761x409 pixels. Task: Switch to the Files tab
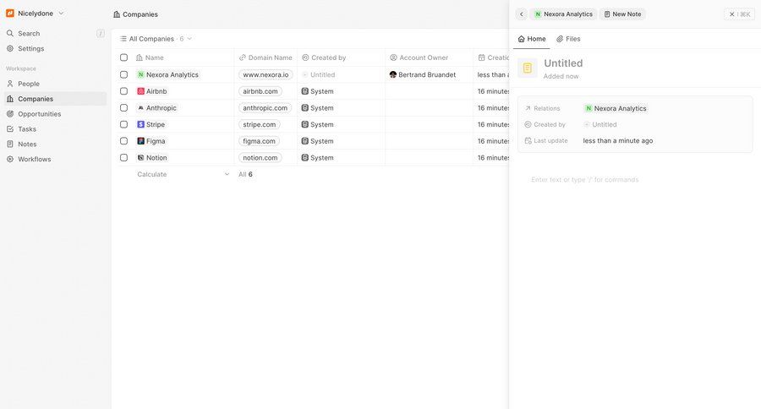coord(568,39)
